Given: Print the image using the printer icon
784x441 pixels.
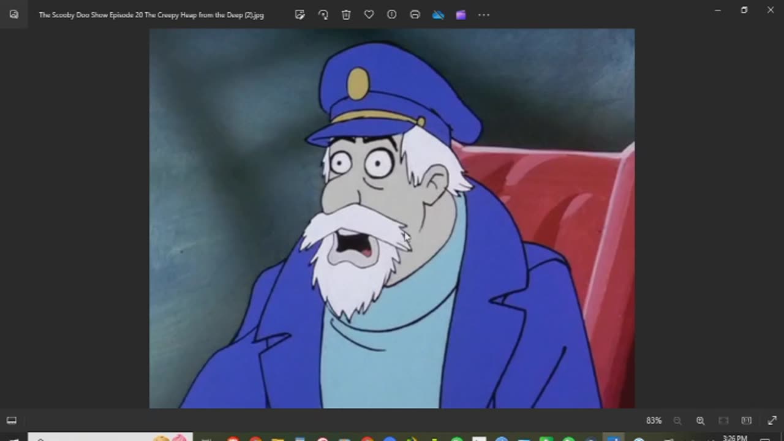Looking at the screenshot, I should 415,15.
